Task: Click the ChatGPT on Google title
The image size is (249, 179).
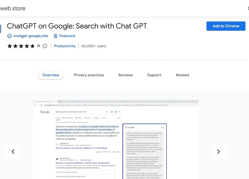Action: point(78,26)
